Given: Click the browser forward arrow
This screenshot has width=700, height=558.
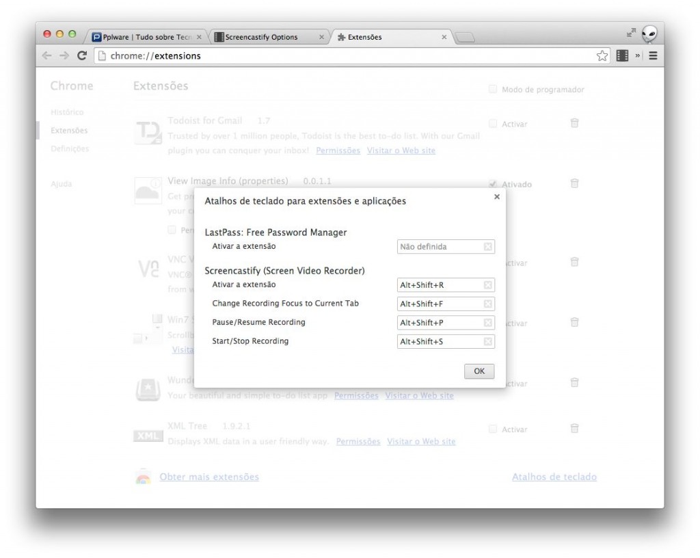Looking at the screenshot, I should point(64,55).
